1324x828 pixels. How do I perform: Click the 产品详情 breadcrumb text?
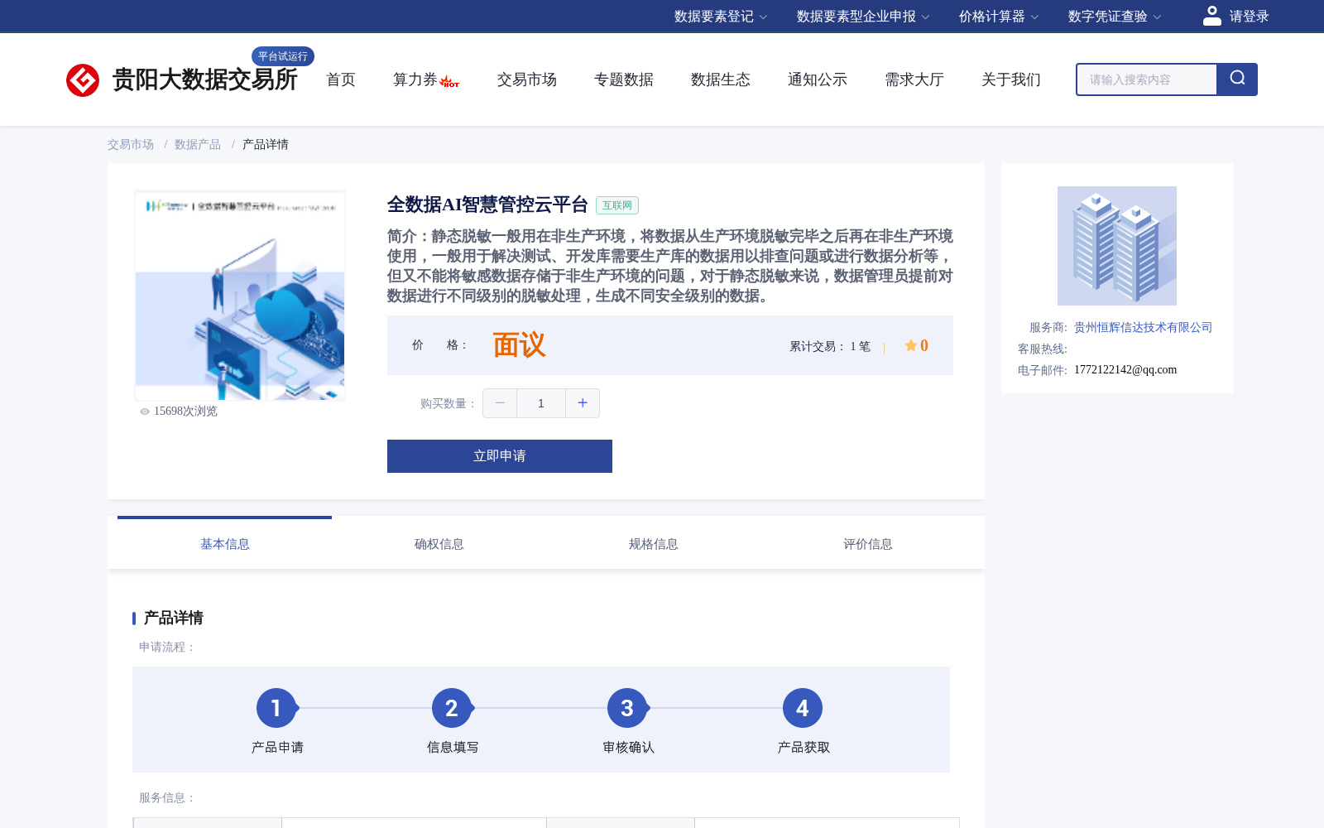(266, 145)
